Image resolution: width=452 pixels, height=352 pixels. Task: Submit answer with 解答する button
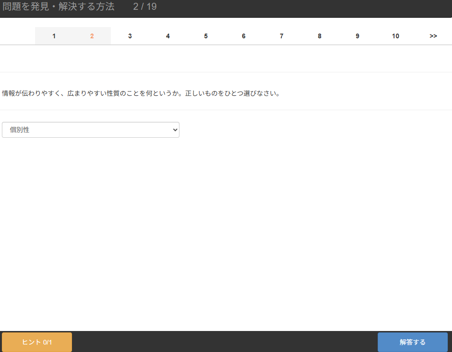point(412,342)
